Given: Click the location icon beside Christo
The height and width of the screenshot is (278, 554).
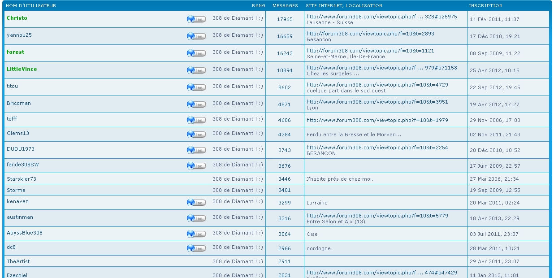Looking at the screenshot, I should pos(196,19).
